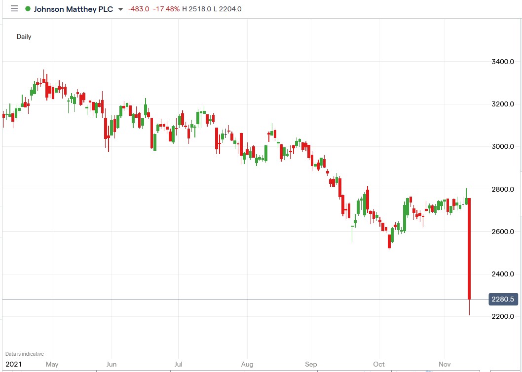This screenshot has width=522, height=372.
Task: Select the Johnson Matthey PLC instrument name
Action: (73, 8)
